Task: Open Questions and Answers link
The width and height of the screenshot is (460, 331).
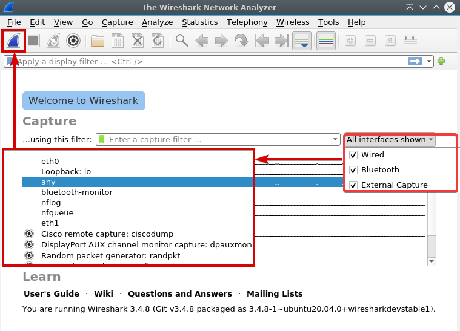Action: [180, 294]
